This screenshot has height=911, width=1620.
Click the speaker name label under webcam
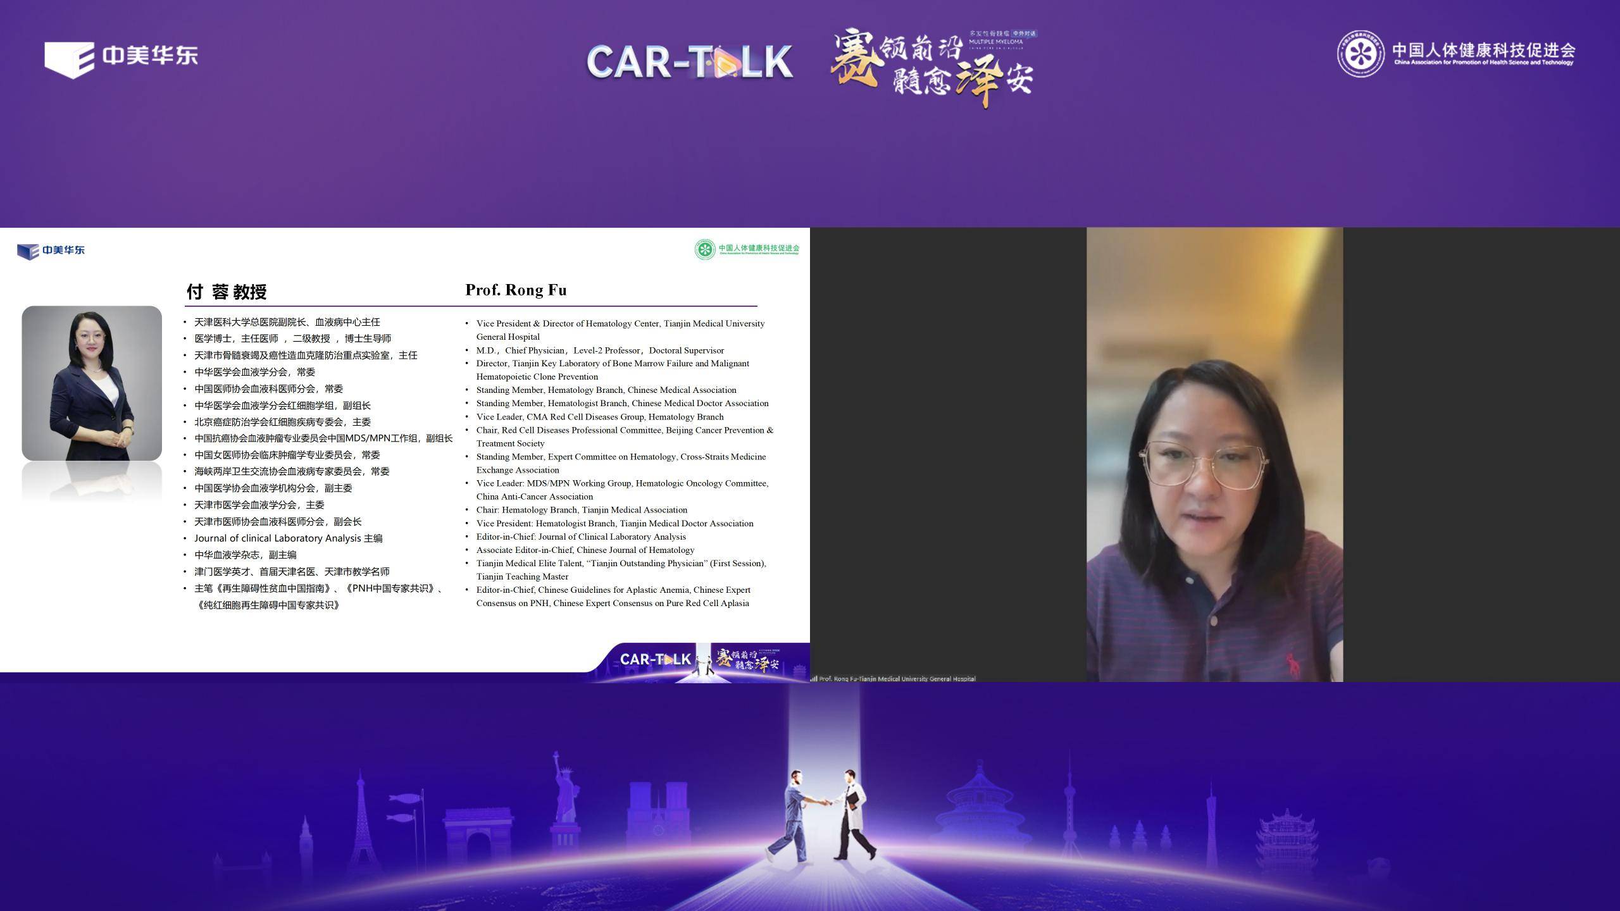click(897, 679)
